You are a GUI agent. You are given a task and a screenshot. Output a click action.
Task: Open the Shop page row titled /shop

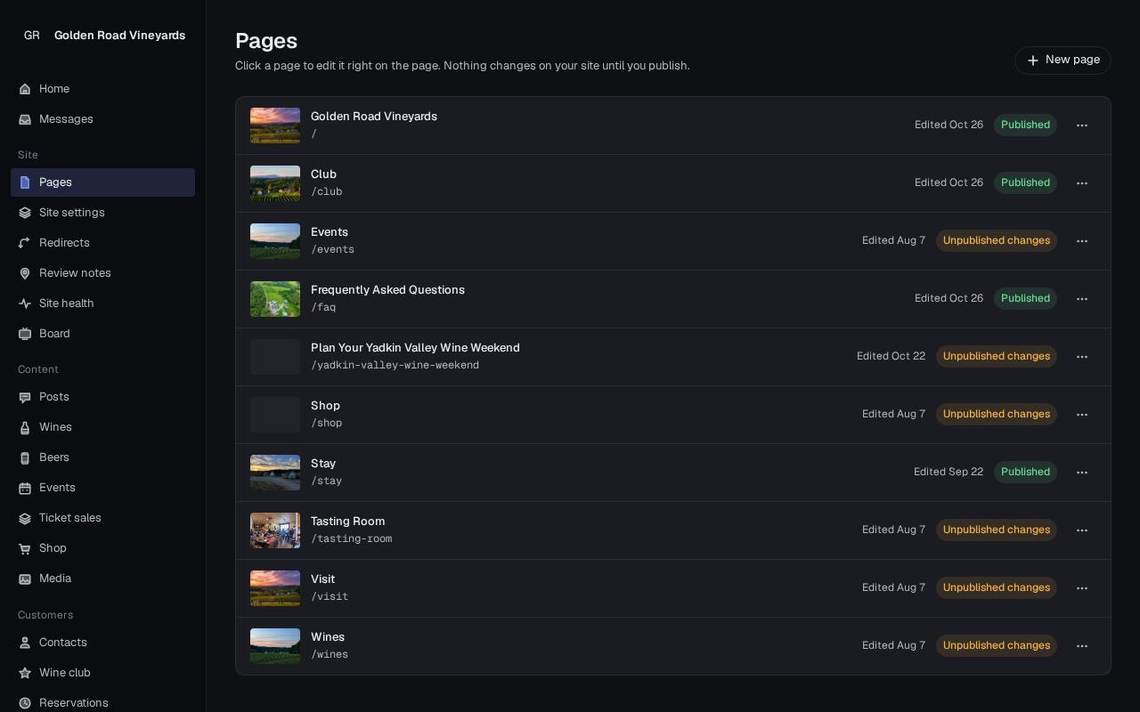pyautogui.click(x=672, y=415)
